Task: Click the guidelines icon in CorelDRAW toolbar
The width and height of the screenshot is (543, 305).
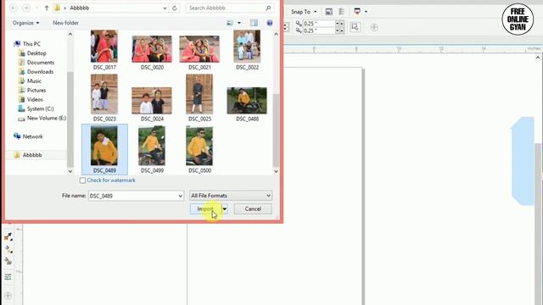Action: (341, 11)
